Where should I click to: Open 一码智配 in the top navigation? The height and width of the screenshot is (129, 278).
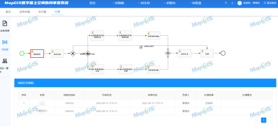point(118,3)
